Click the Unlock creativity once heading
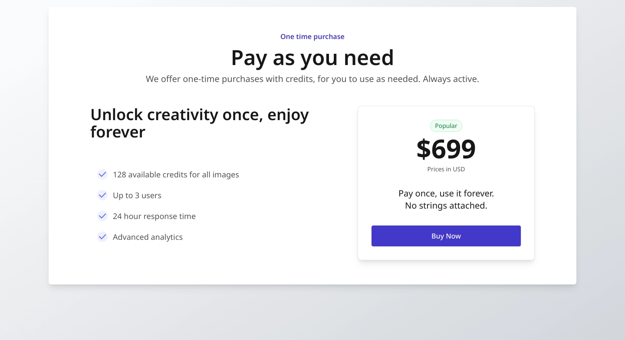 click(200, 123)
